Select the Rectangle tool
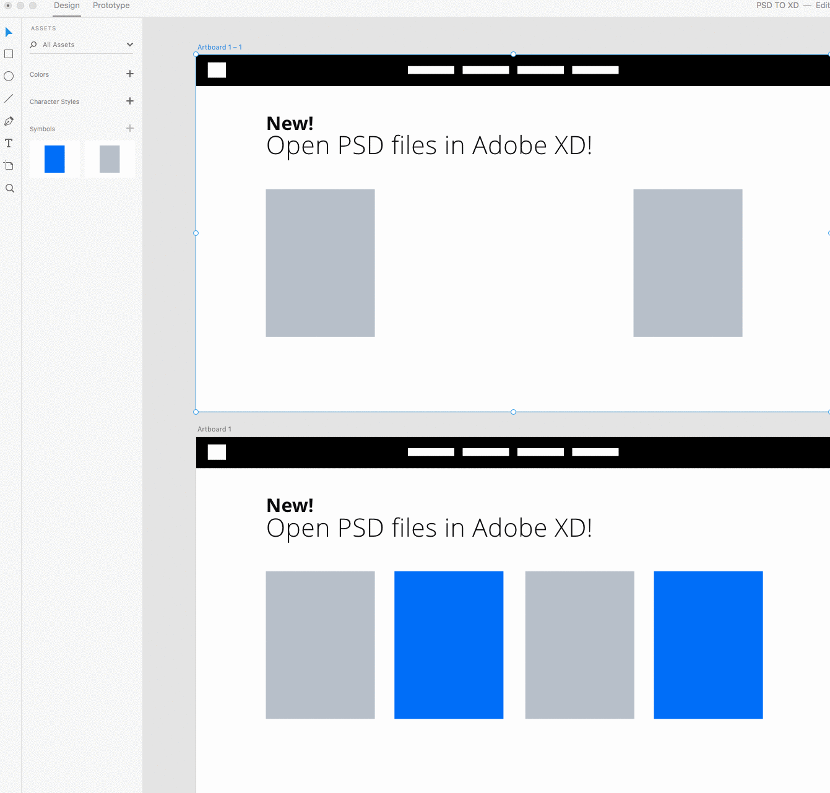The width and height of the screenshot is (830, 793). click(x=9, y=54)
